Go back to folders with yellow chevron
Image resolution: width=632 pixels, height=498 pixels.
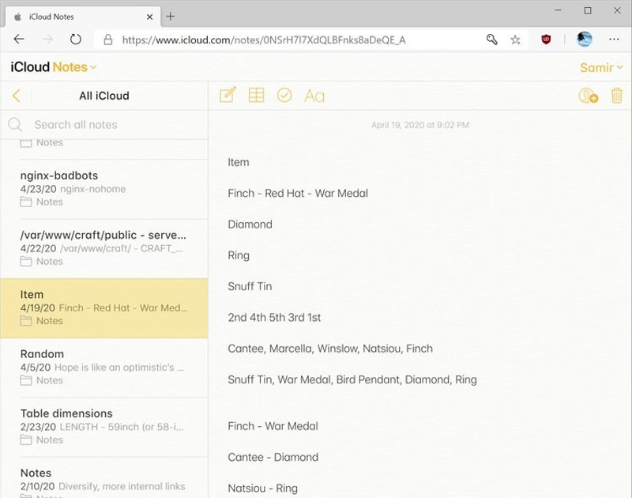[16, 96]
